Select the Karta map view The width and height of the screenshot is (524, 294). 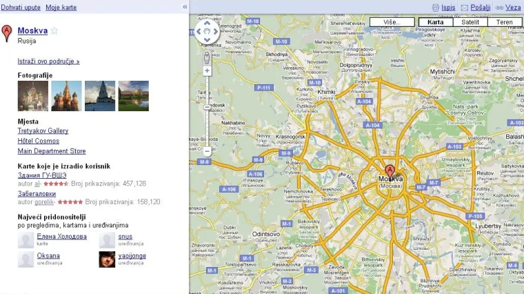coord(435,22)
